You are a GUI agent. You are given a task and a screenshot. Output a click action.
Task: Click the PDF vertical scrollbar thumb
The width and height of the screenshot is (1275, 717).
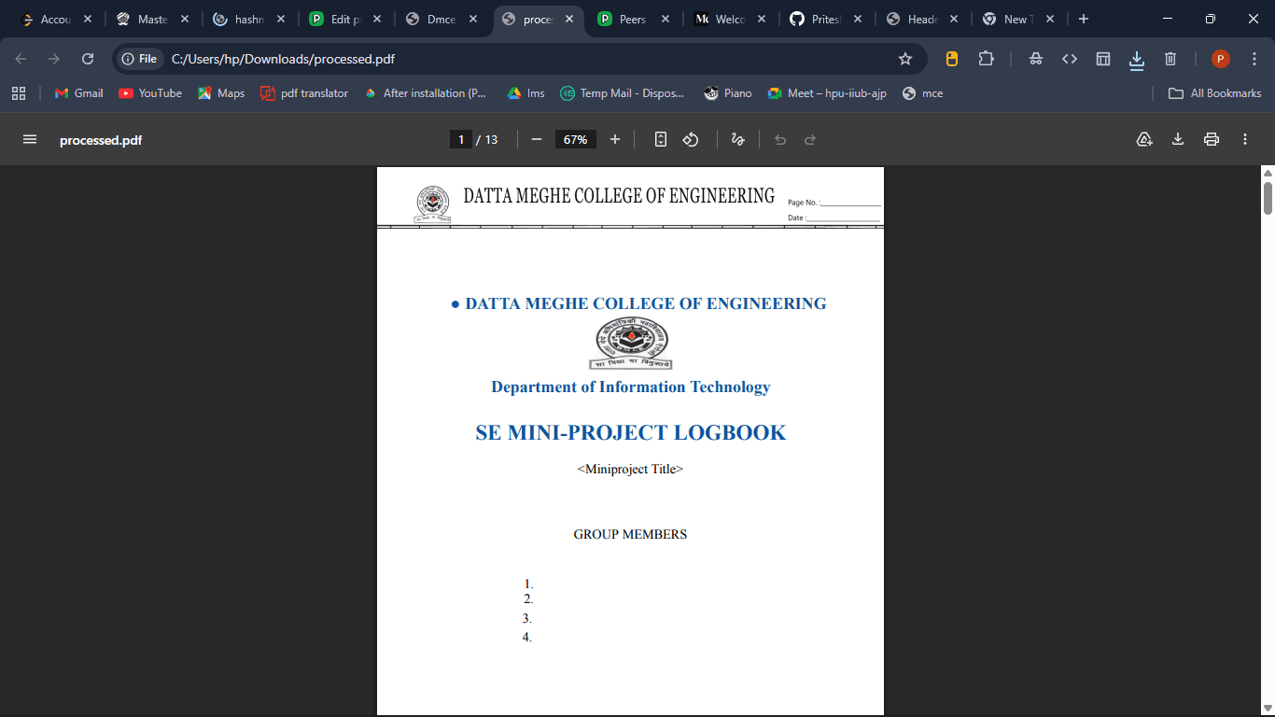point(1268,198)
